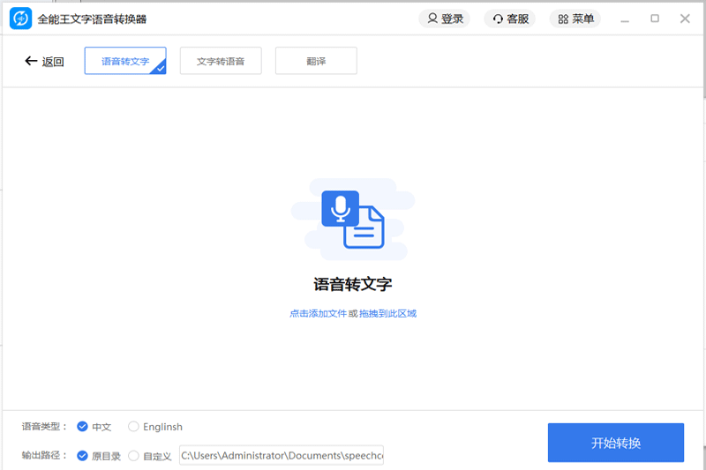Click the app logo icon in title bar
706x470 pixels.
20,19
